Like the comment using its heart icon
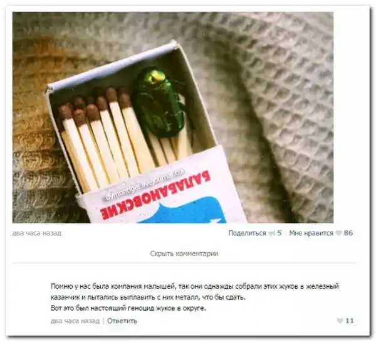 coord(340,321)
